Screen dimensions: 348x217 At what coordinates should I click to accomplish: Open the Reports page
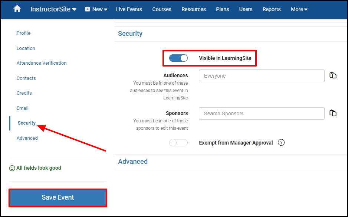[272, 9]
